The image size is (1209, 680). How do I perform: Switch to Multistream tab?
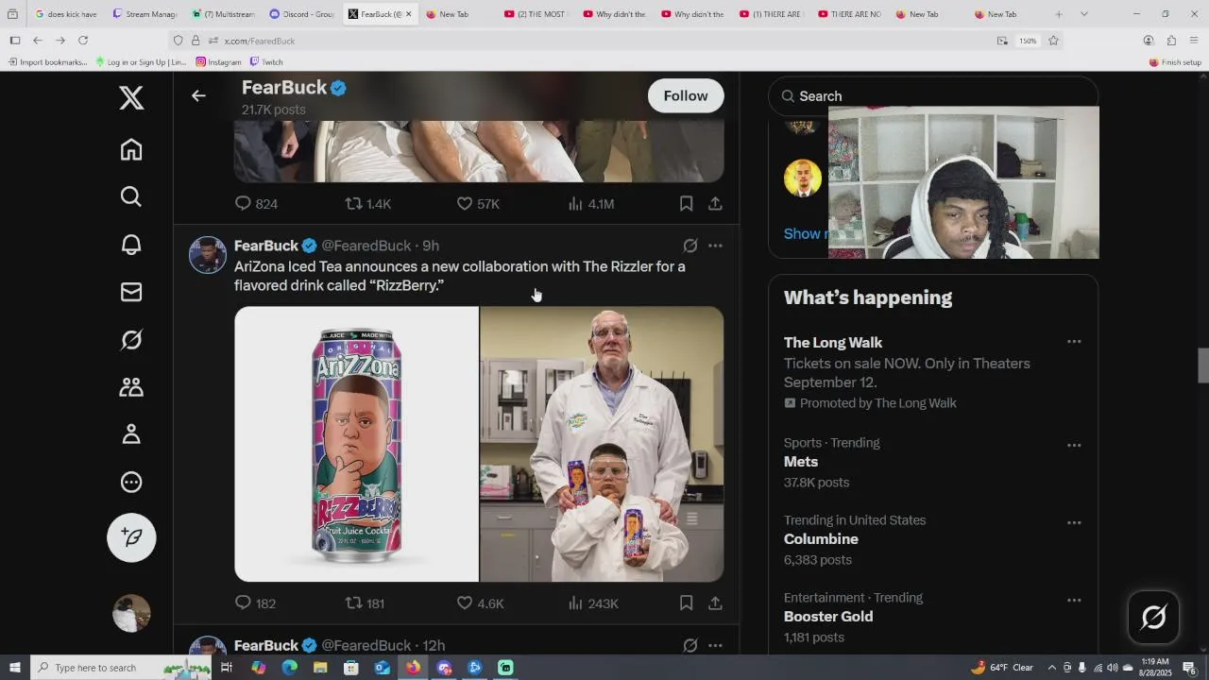(223, 14)
